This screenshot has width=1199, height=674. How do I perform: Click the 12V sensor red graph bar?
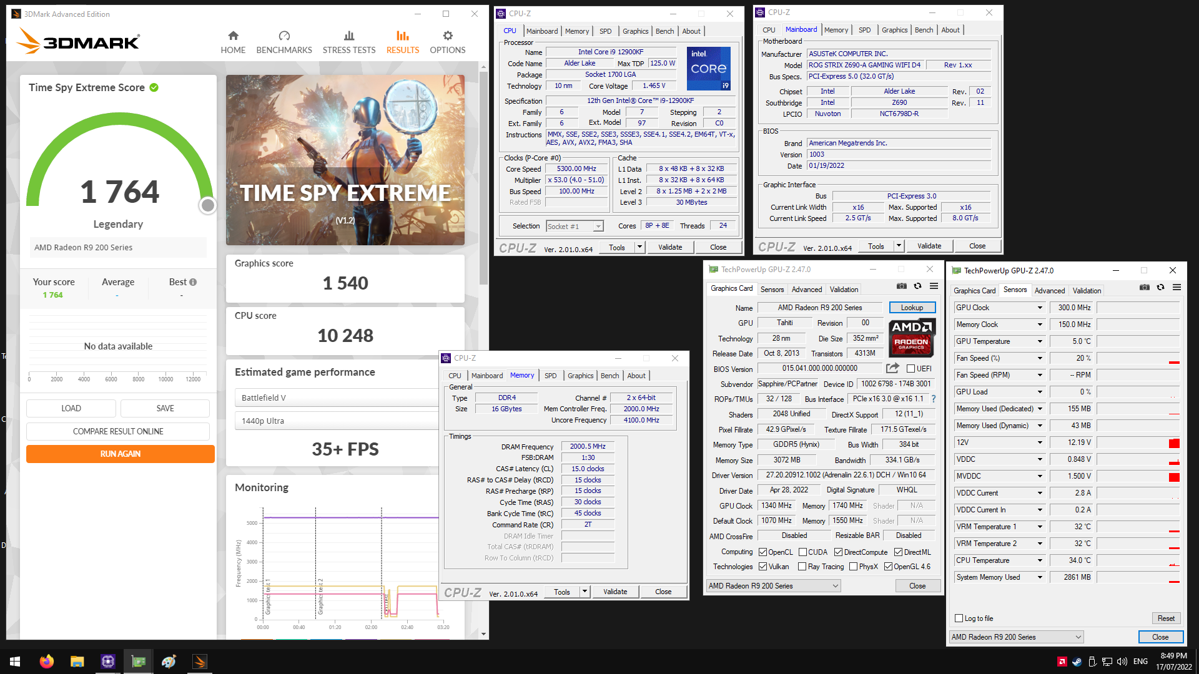pyautogui.click(x=1174, y=443)
